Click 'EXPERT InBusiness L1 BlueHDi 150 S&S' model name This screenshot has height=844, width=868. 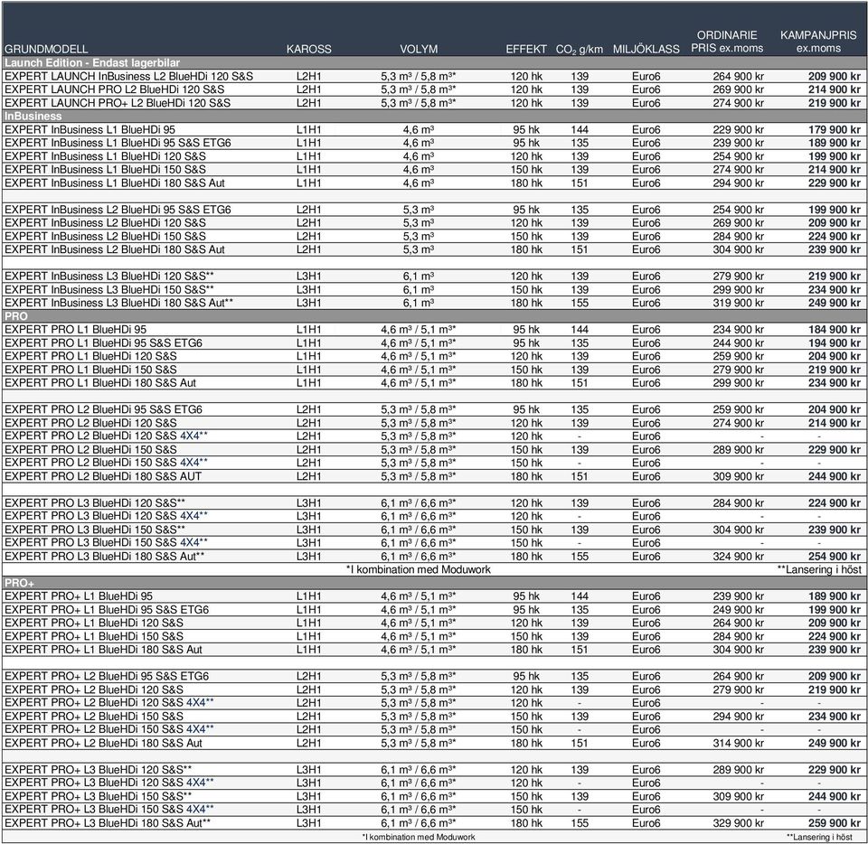coord(105,169)
